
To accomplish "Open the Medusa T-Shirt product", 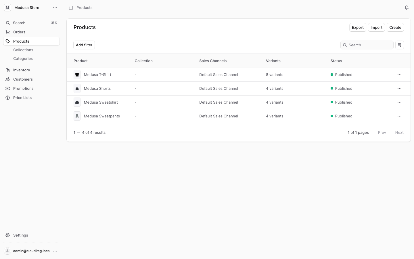I will (97, 75).
